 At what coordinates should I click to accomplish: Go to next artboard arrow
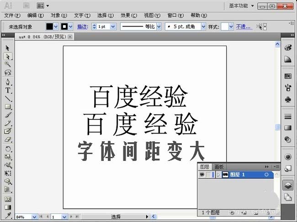click(71, 217)
